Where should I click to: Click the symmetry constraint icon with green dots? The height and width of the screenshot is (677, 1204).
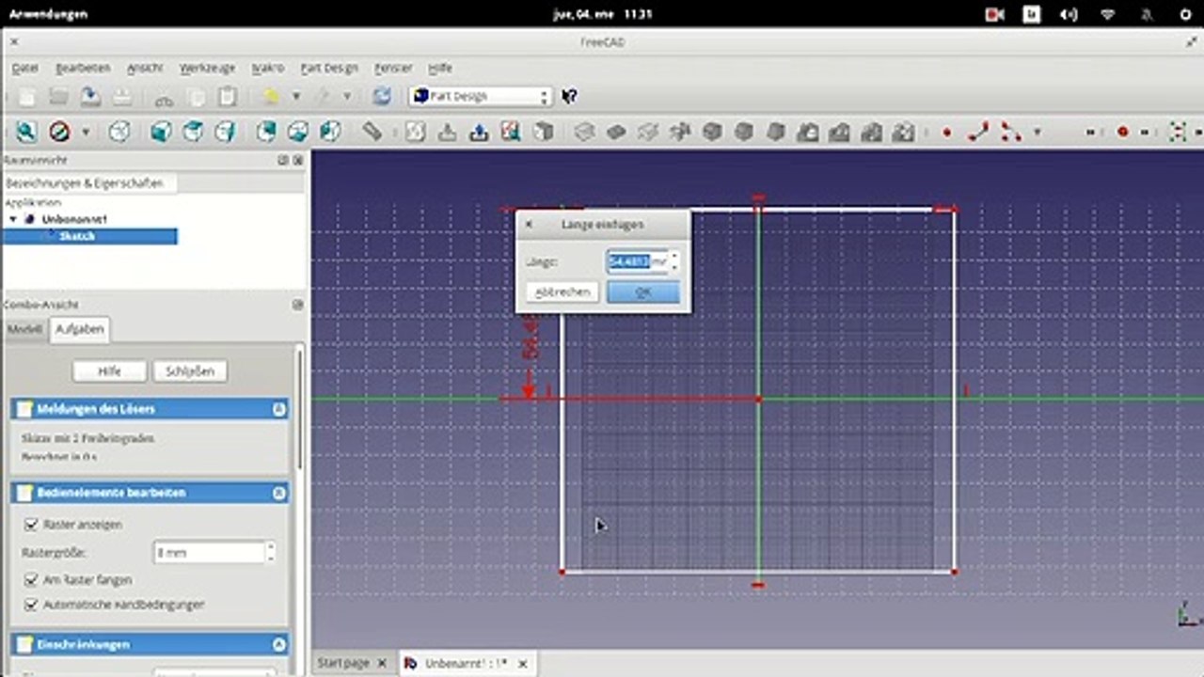[1178, 132]
